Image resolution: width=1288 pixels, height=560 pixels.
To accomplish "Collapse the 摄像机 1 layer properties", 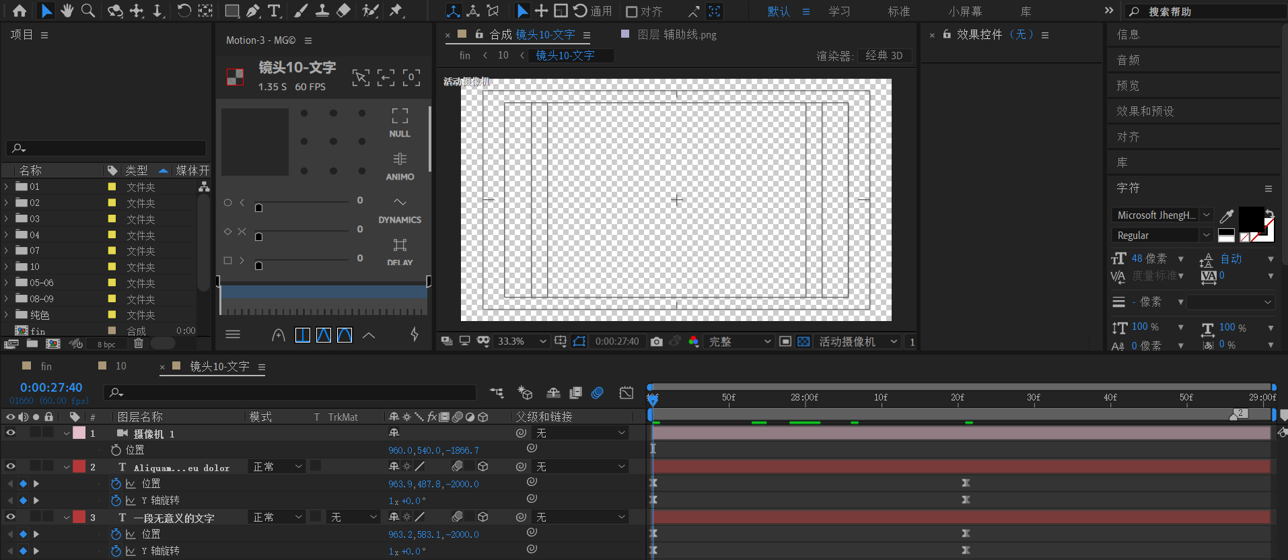I will click(66, 433).
